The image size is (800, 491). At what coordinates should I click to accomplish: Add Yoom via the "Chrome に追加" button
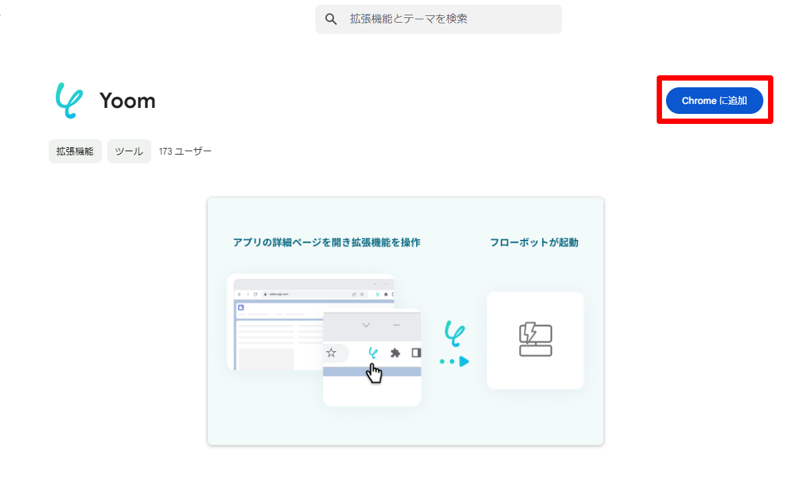pyautogui.click(x=715, y=101)
